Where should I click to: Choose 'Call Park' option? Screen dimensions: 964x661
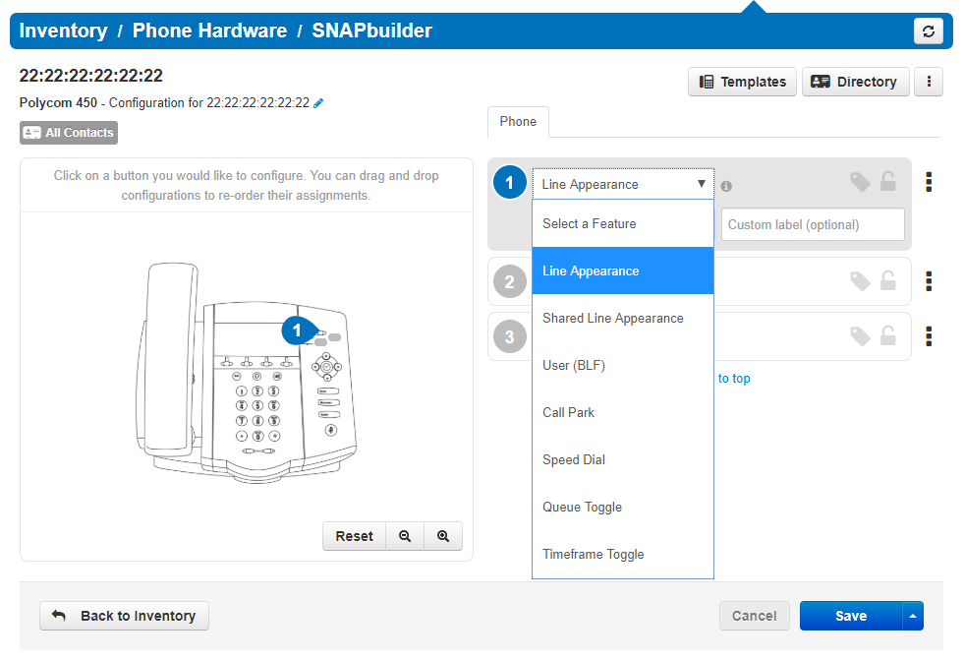[x=623, y=412]
